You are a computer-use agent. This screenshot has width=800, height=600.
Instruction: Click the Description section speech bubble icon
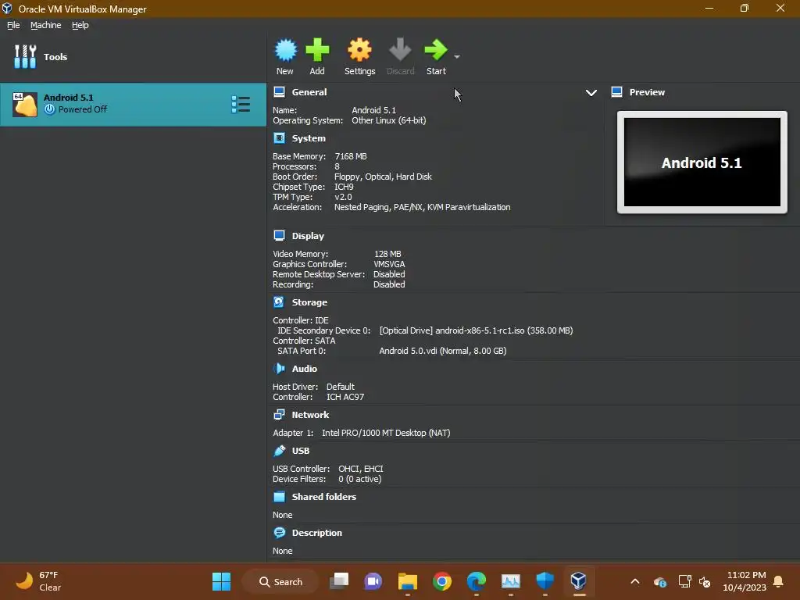pyautogui.click(x=279, y=533)
